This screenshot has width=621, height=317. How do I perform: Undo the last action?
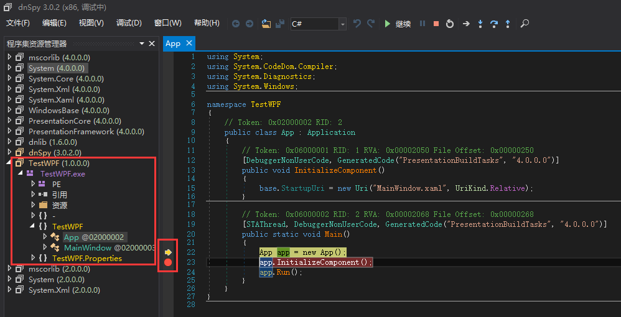[357, 24]
